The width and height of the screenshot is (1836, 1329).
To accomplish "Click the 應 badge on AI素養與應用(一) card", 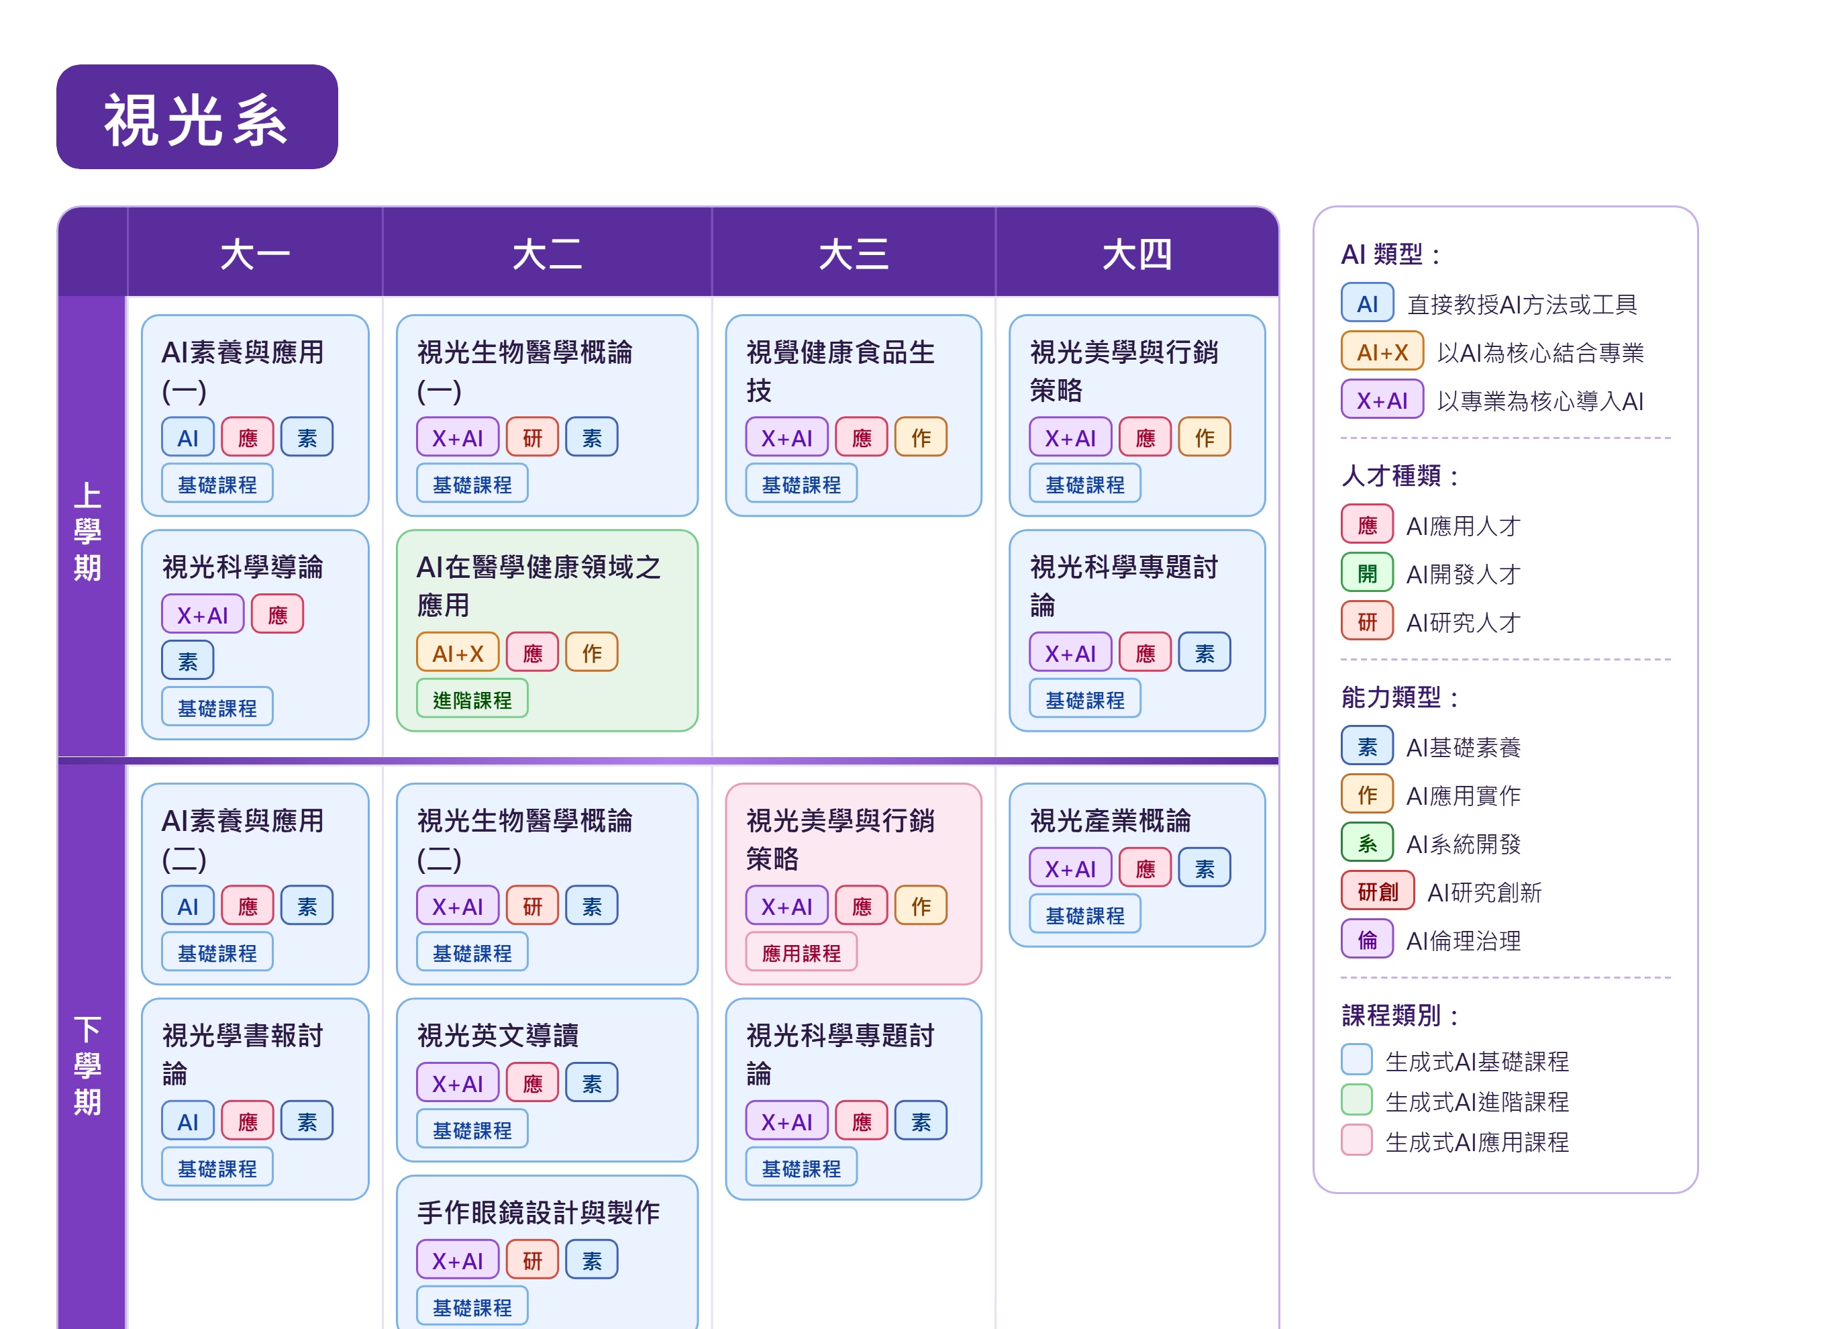I will 248,438.
